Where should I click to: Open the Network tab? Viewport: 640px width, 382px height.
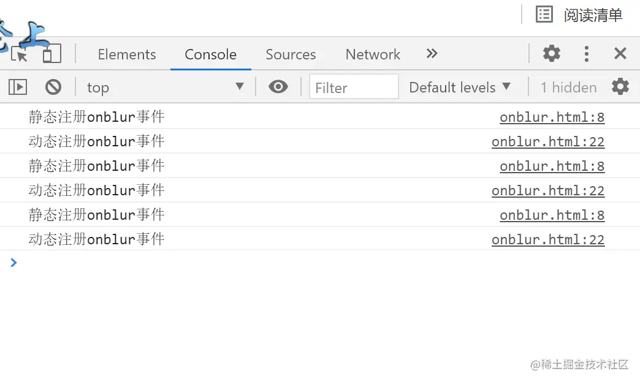(x=373, y=54)
